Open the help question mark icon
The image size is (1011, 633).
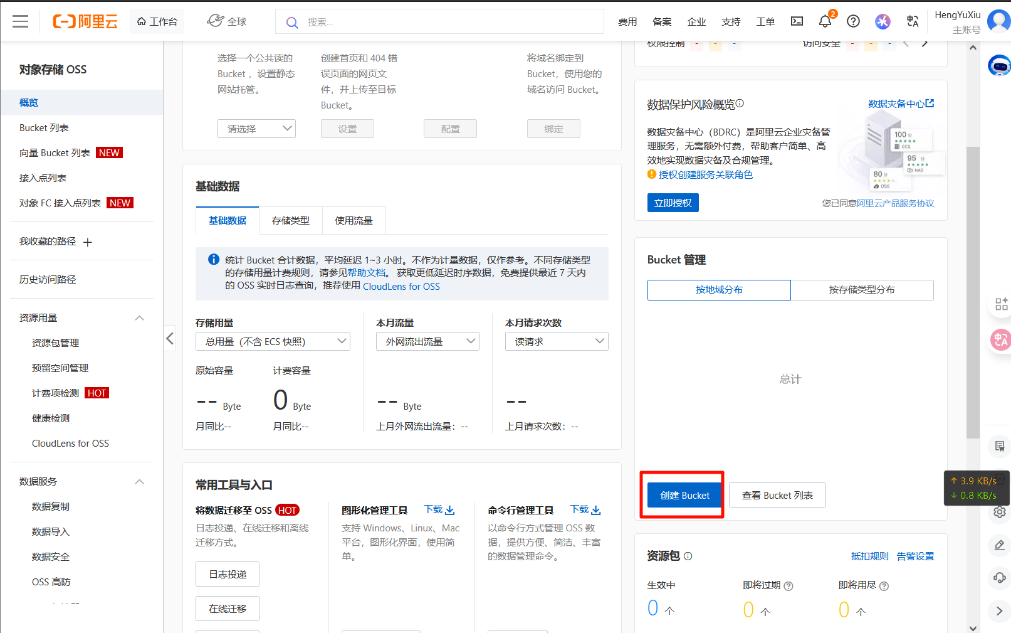coord(853,21)
